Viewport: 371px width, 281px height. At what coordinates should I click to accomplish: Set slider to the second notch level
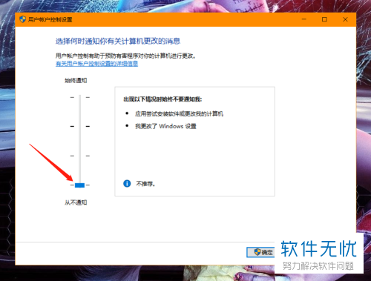(80, 126)
